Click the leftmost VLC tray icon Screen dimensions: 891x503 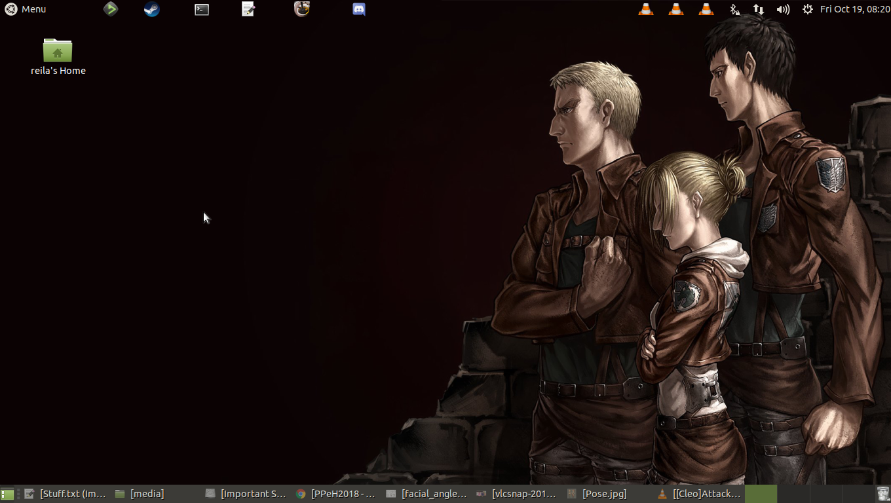646,9
